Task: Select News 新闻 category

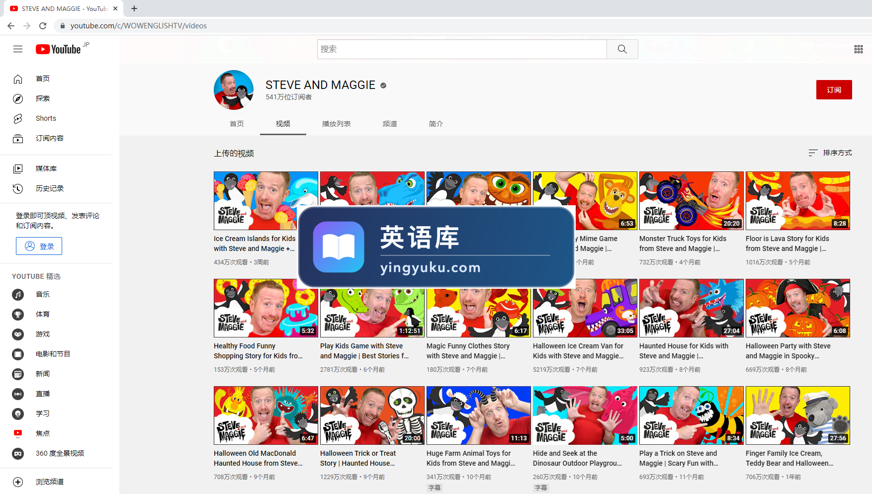Action: [43, 374]
